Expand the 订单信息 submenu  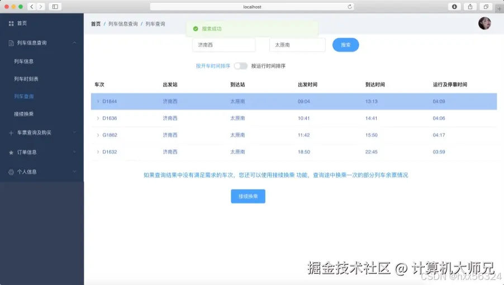74,152
